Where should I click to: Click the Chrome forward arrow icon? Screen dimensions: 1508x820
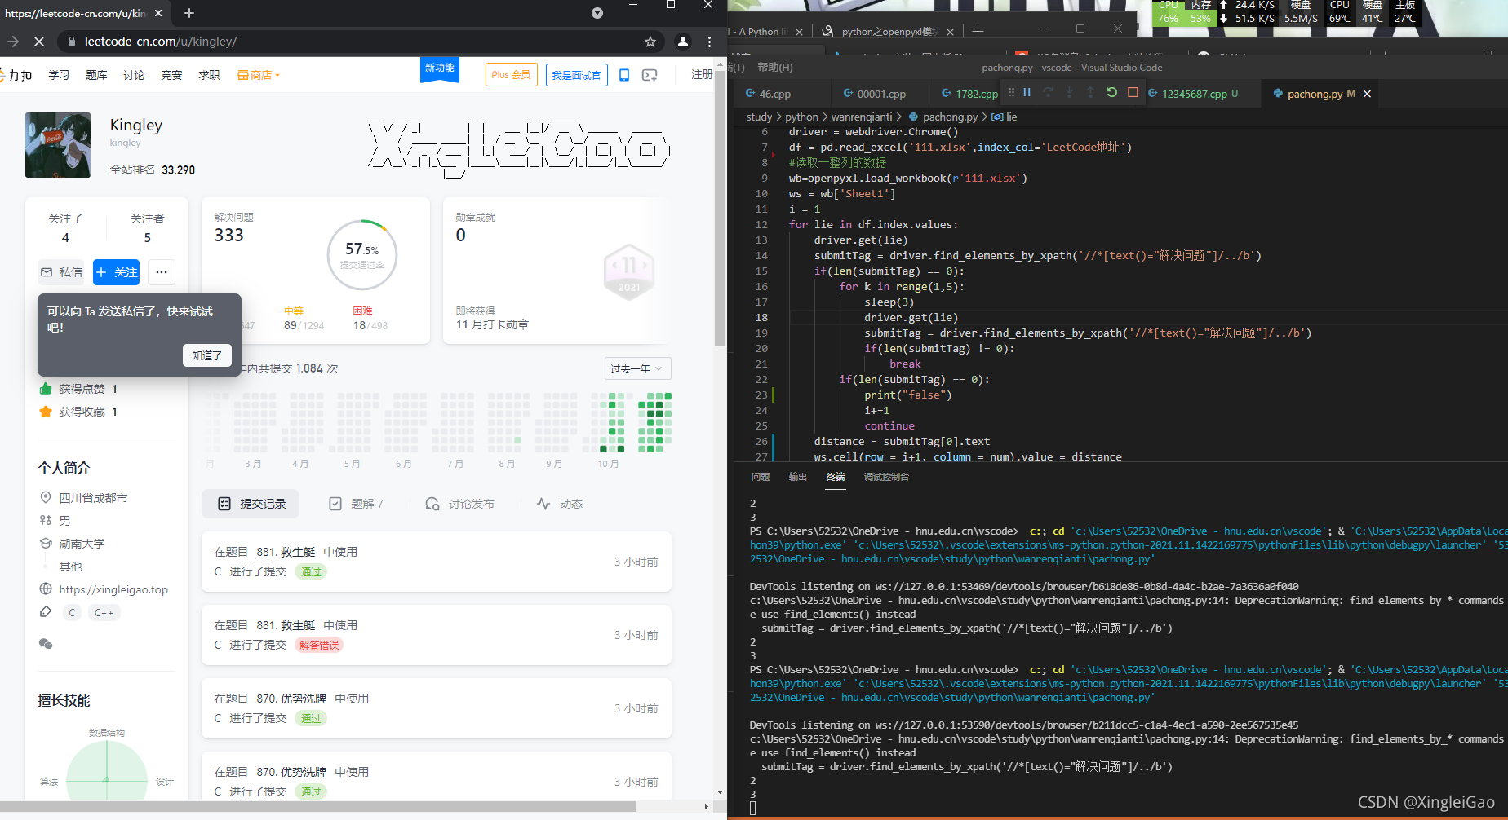(x=13, y=41)
